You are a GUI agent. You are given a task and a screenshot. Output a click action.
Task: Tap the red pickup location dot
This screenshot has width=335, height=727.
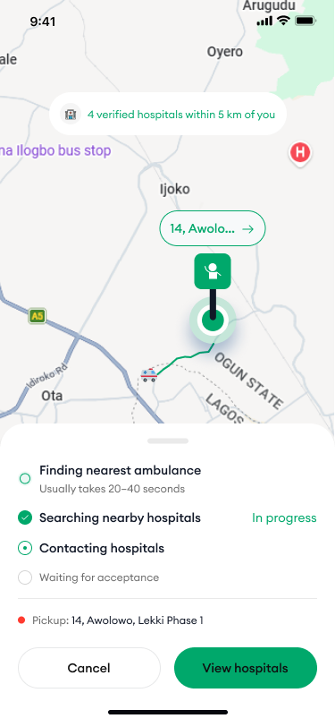coord(21,620)
